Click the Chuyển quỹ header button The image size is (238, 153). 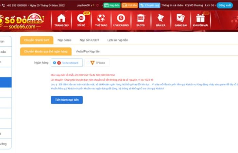150,5
